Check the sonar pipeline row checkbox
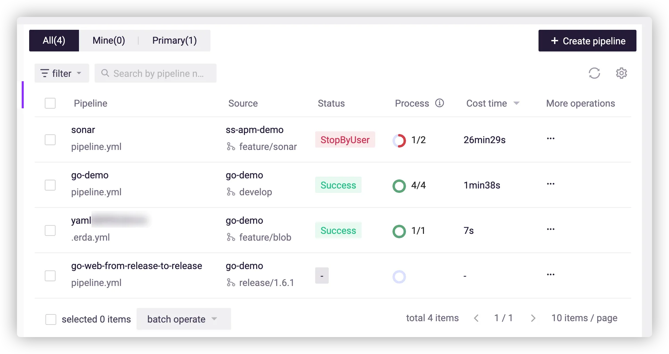Screen dimensions: 669x354 pos(50,140)
